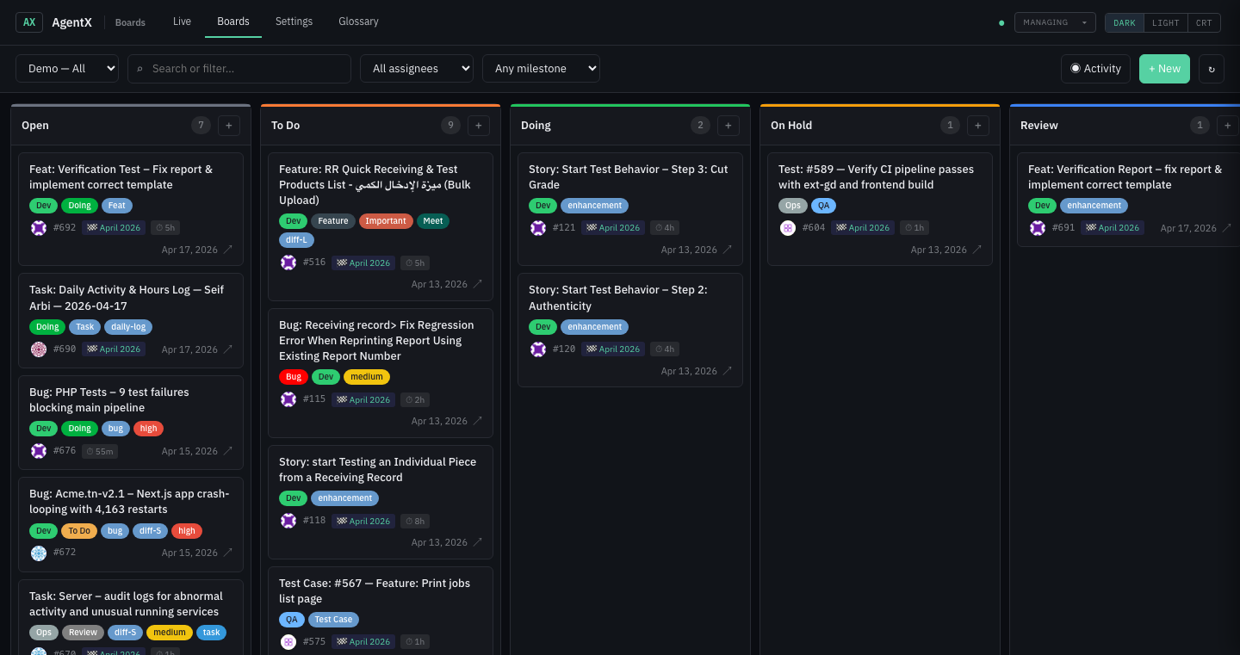Open the MANAGING mode dropdown
This screenshot has height=655, width=1240.
click(1055, 23)
